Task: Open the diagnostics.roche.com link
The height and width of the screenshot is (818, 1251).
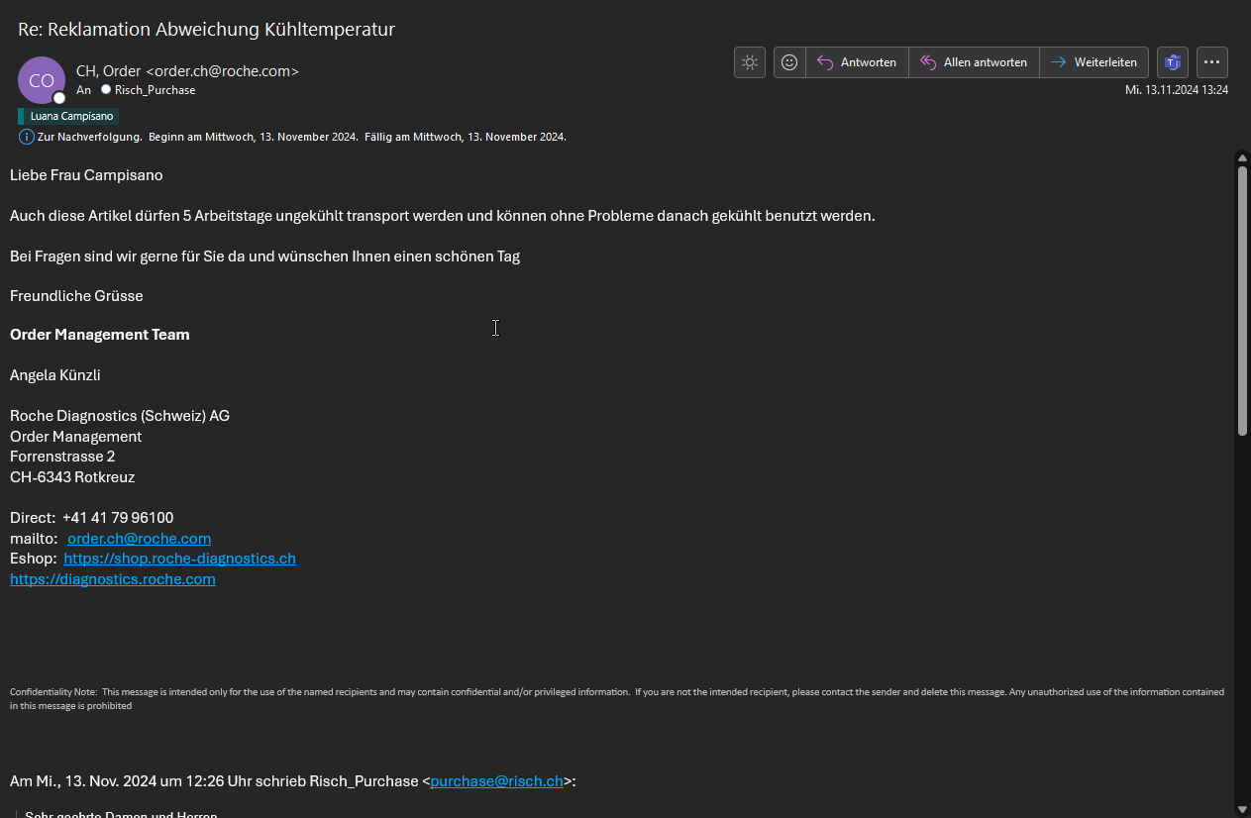Action: coord(113,579)
